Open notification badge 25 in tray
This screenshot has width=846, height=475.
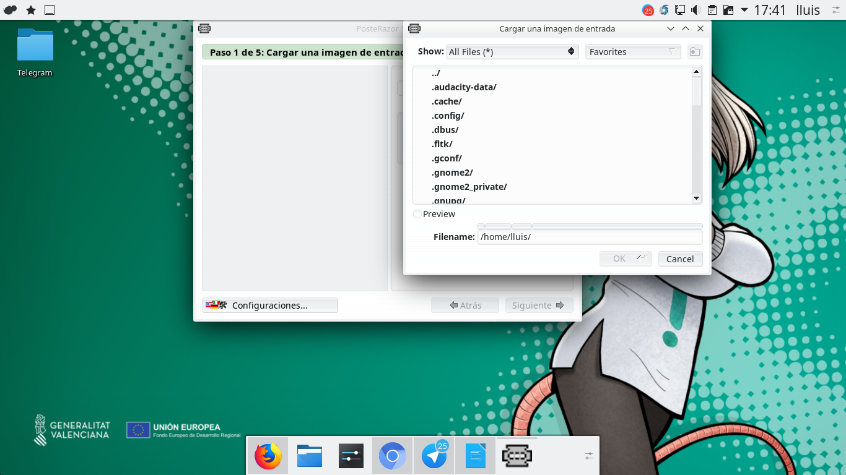pyautogui.click(x=648, y=10)
